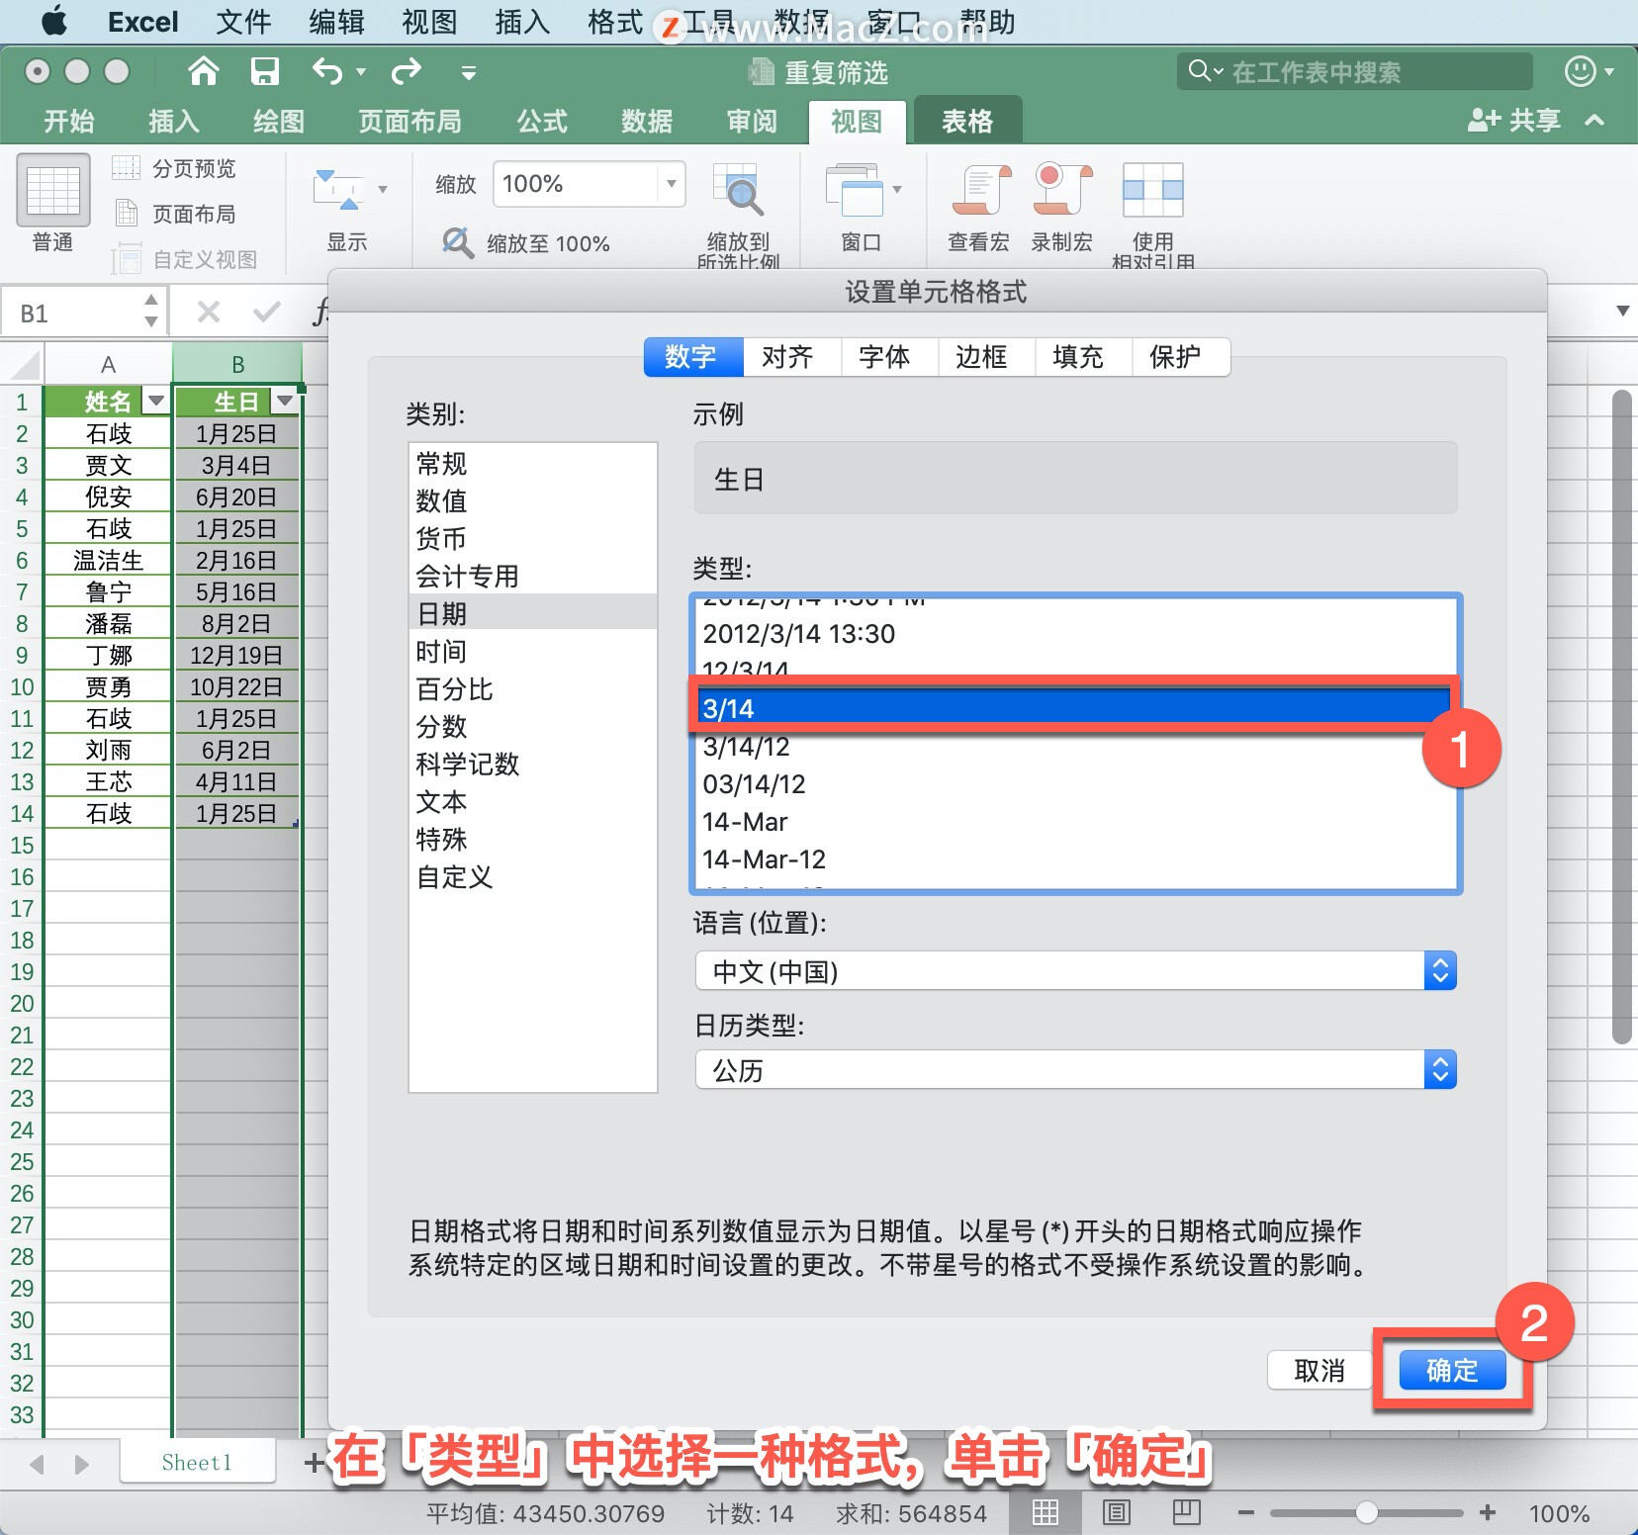This screenshot has height=1535, width=1638.
Task: Collapse the ribbon with the chevron
Action: pyautogui.click(x=1594, y=121)
